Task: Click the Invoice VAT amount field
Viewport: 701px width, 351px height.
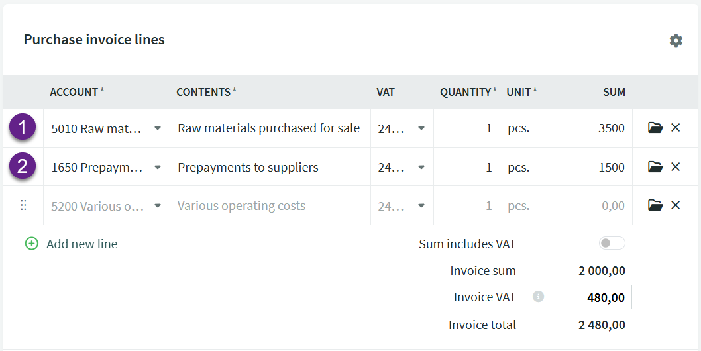Action: tap(591, 297)
